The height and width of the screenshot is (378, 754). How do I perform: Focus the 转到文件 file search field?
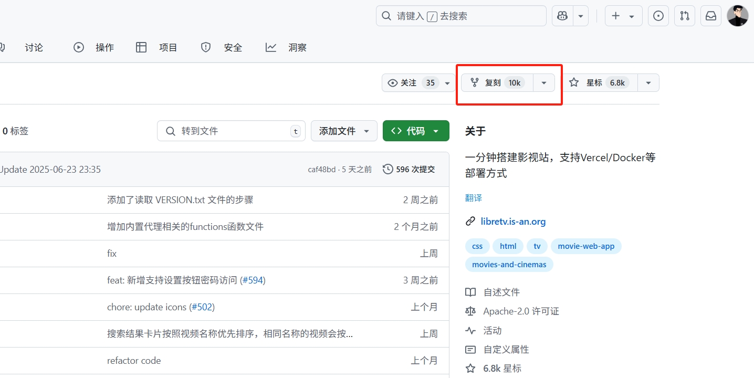(x=231, y=131)
